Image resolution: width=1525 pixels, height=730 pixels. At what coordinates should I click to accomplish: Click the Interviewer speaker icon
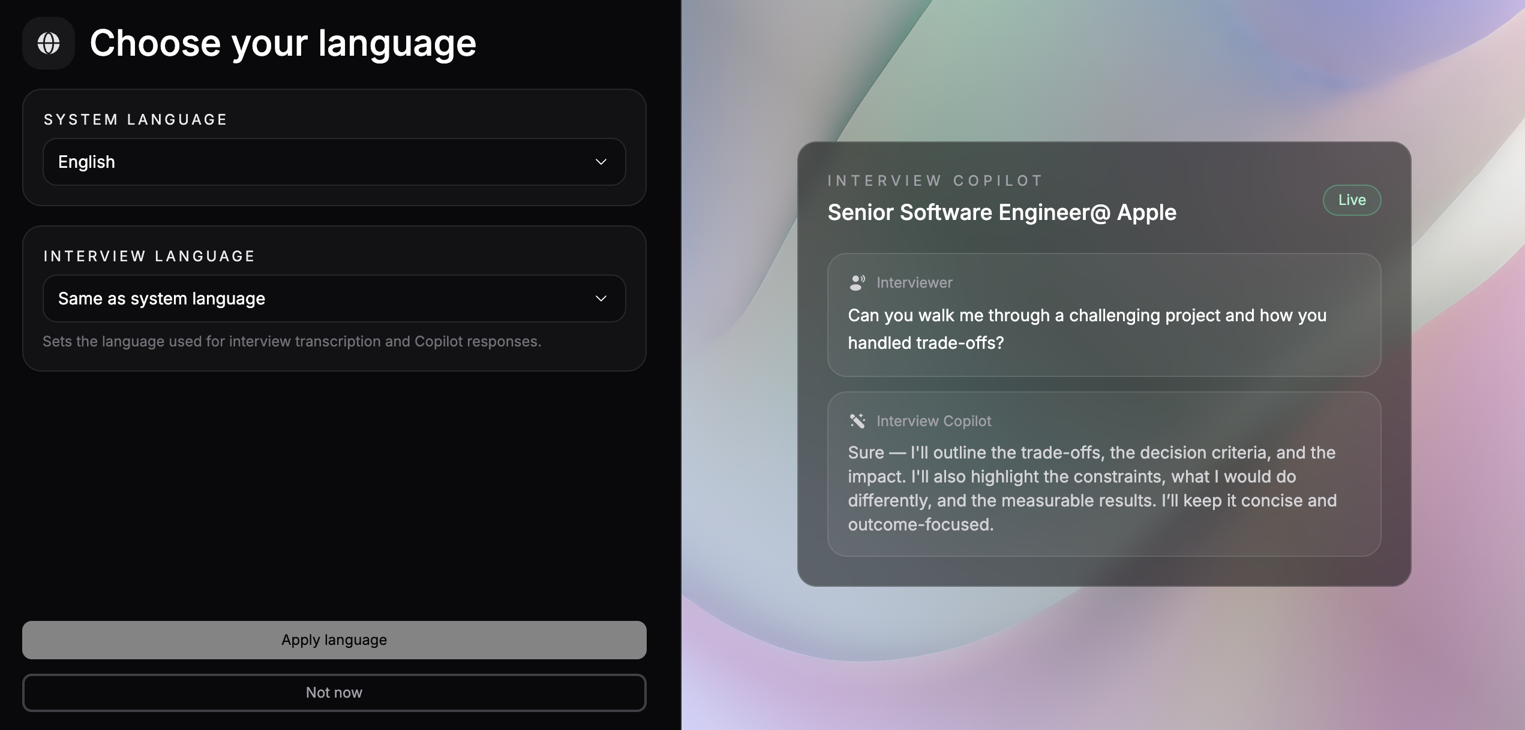coord(857,282)
